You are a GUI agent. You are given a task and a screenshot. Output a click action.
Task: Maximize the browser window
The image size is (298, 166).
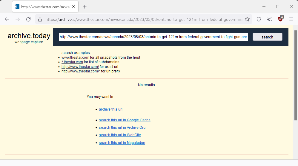278,7
